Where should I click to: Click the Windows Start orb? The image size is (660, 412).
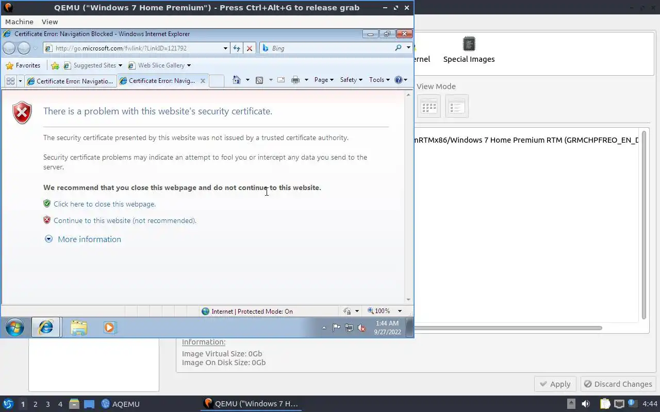(15, 327)
